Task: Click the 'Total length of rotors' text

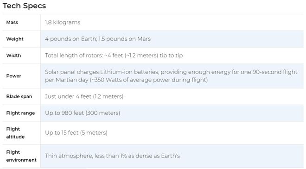Action: point(74,56)
